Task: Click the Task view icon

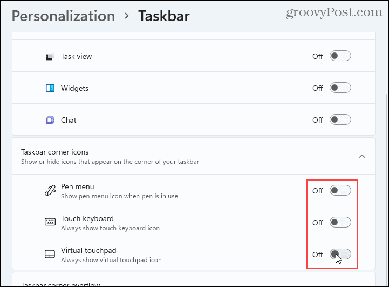Action: pos(50,56)
